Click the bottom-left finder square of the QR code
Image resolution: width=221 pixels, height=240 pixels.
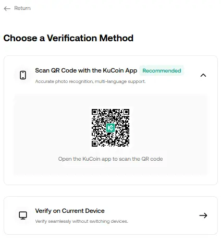pos(94,143)
